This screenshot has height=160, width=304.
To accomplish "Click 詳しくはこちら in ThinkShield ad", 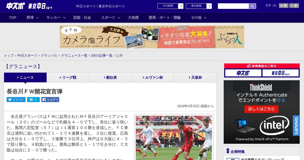I will pyautogui.click(x=261, y=109).
